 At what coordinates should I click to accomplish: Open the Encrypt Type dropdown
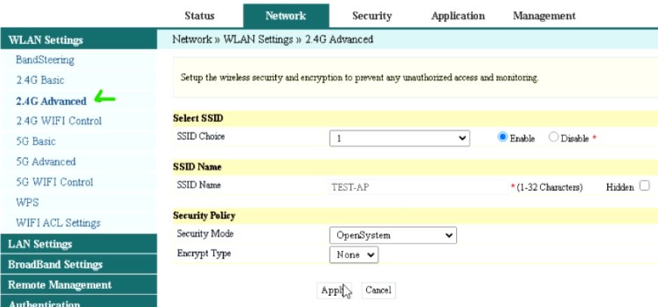(354, 255)
